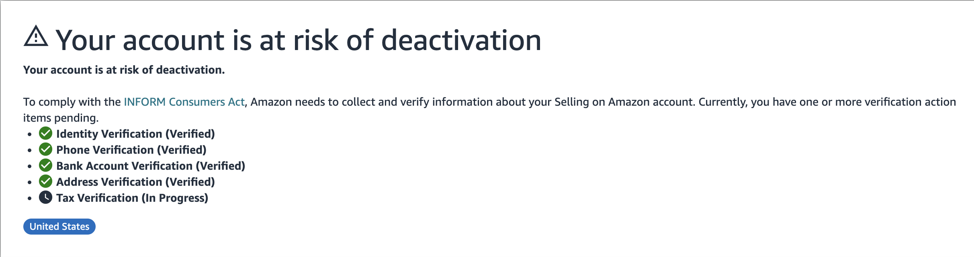
Task: Open the INFORM Consumers Act link
Action: tap(184, 102)
